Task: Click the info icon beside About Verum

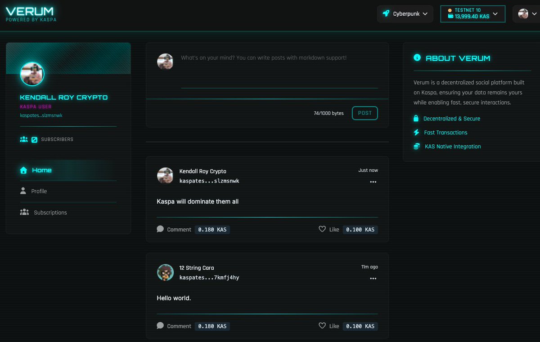Action: [417, 58]
